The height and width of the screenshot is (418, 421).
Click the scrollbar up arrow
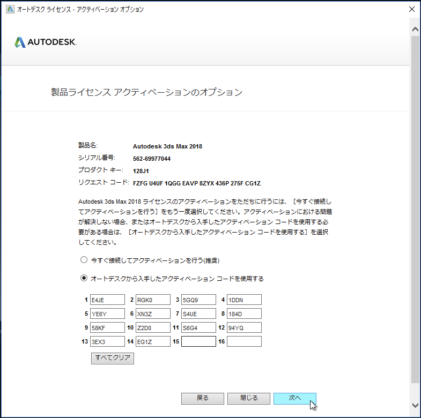415,29
